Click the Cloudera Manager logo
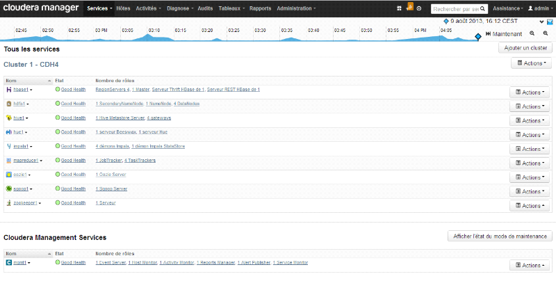This screenshot has width=556, height=281. (41, 8)
